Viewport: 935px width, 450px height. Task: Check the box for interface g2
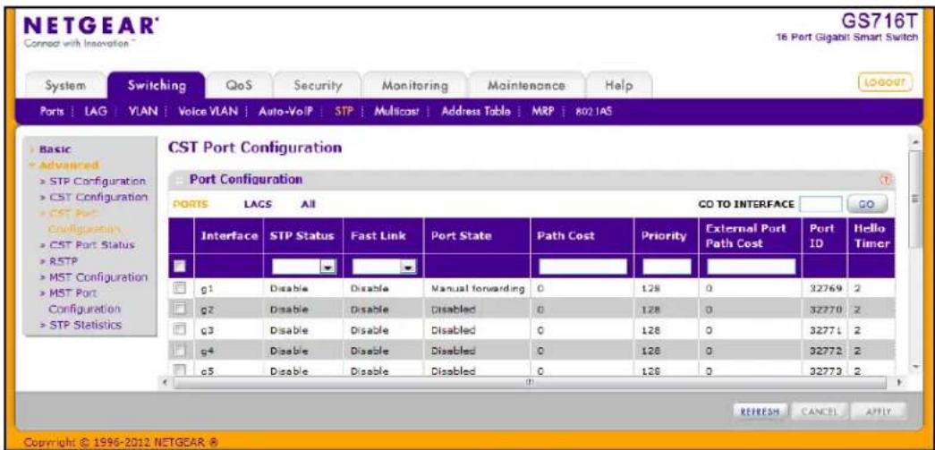click(178, 309)
